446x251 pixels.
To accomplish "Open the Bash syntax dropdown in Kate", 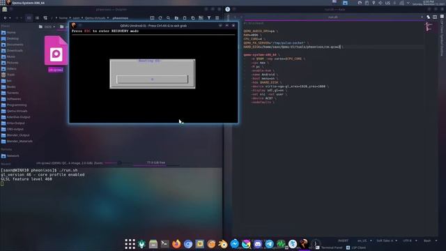I will (430, 241).
